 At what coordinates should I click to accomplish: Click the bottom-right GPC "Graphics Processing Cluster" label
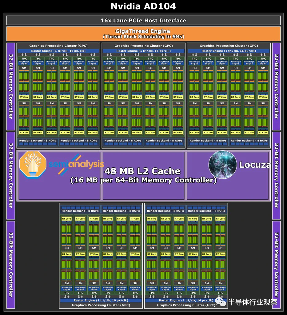pyautogui.click(x=186, y=305)
